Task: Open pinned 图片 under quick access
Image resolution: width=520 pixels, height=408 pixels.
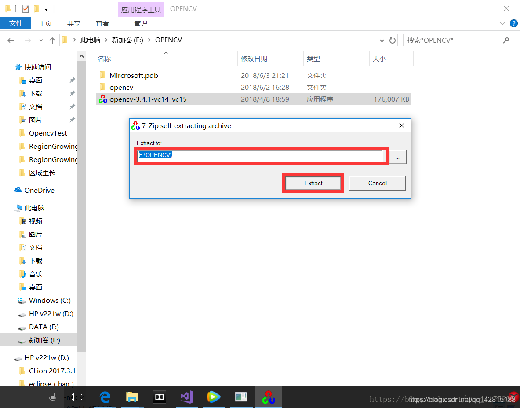Action: 36,120
